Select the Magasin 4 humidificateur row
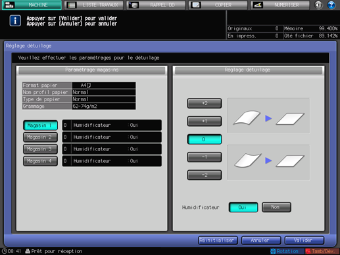The height and width of the screenshot is (255, 340). (112, 161)
